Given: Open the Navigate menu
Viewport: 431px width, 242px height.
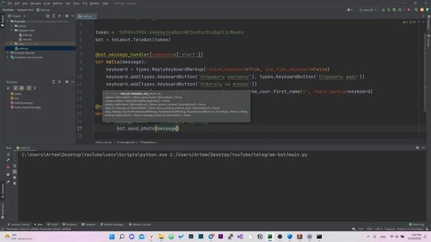Looking at the screenshot, I should point(36,3).
